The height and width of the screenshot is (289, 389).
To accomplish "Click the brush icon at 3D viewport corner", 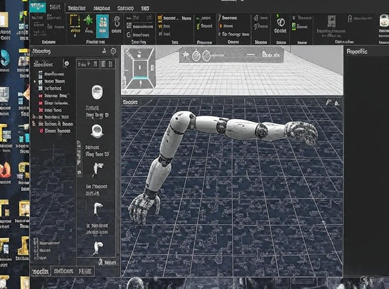I will (328, 102).
